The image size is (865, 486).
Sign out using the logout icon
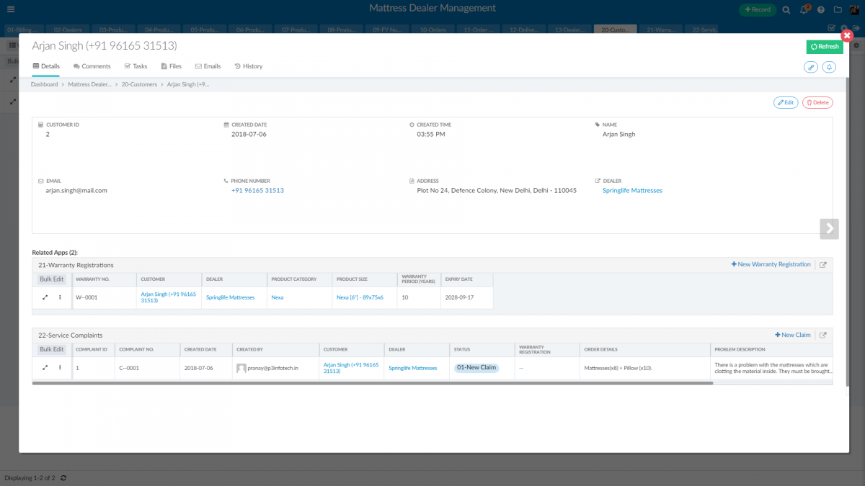pos(855,27)
